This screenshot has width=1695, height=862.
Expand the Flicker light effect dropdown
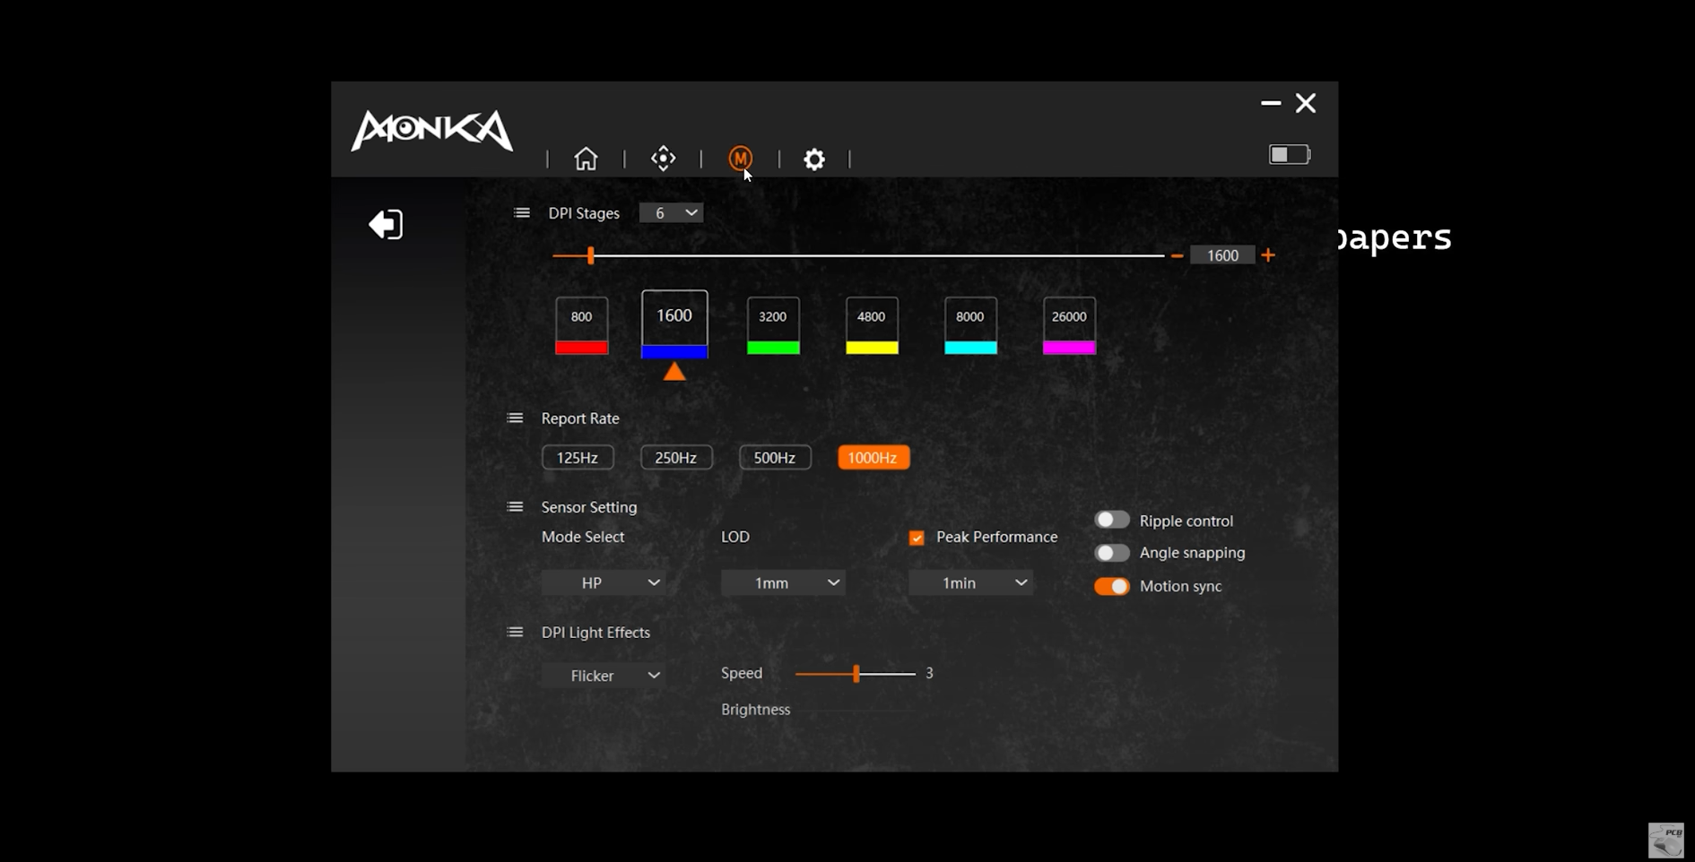click(603, 676)
